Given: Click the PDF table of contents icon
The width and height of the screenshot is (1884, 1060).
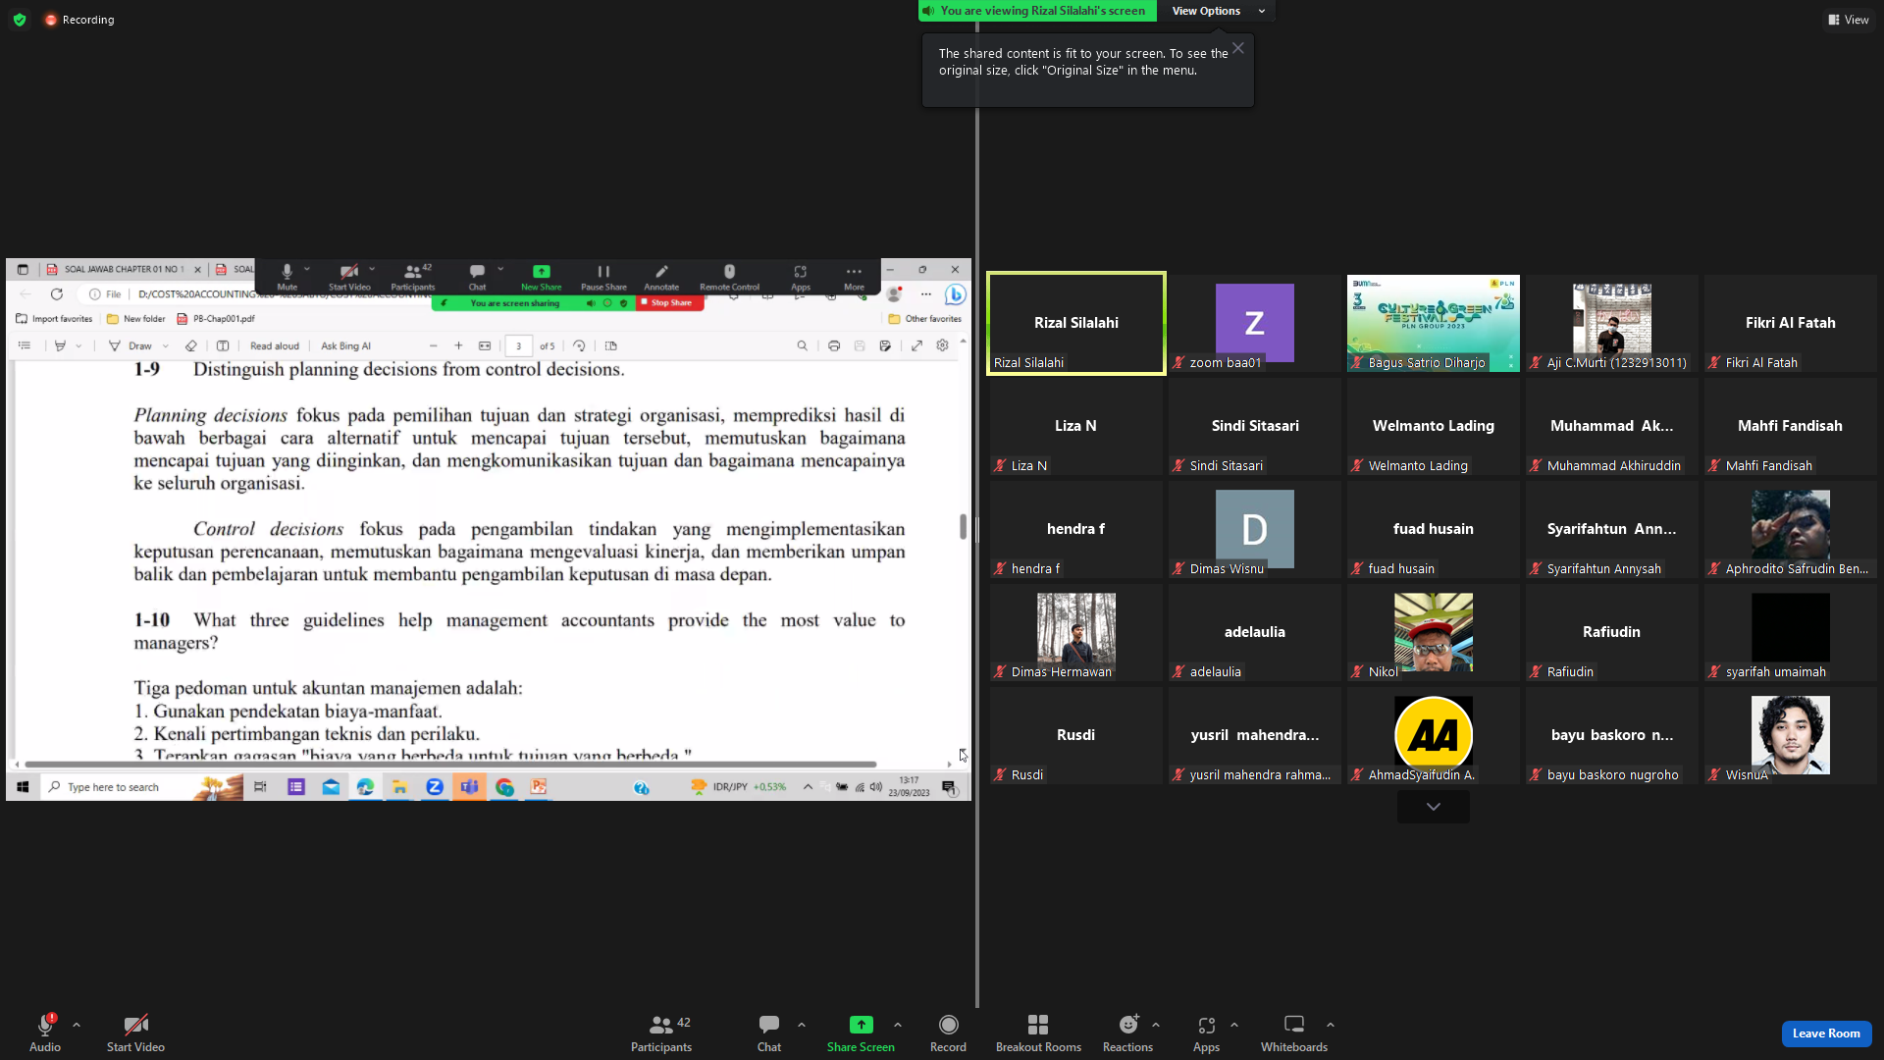Looking at the screenshot, I should (x=25, y=345).
